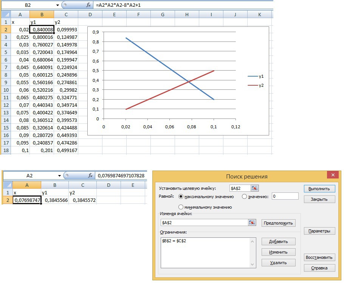344x283 pixels.
Task: Open the Name Box dropdown showing B2
Action: (57, 5)
